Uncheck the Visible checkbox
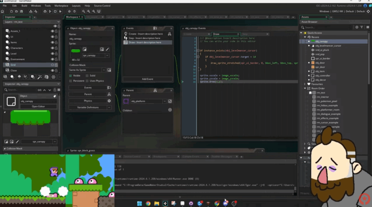This screenshot has height=207, width=372. (x=70, y=76)
